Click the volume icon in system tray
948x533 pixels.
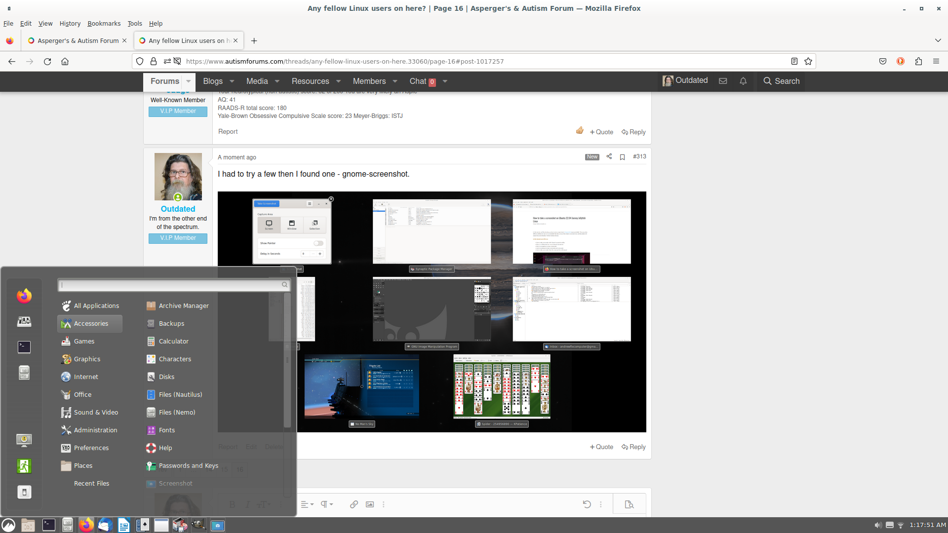[878, 525]
